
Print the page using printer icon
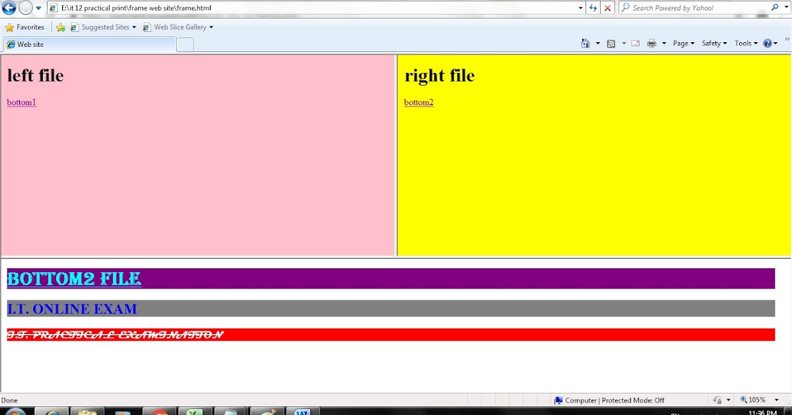651,43
